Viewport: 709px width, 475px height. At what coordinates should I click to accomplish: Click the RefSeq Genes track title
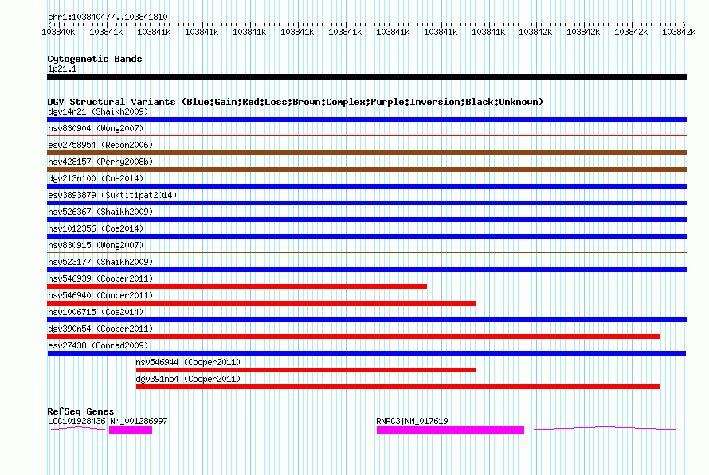pos(80,411)
